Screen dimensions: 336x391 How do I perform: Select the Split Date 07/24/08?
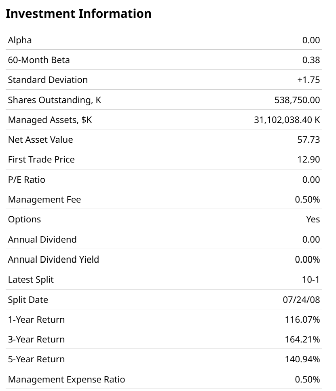click(302, 300)
